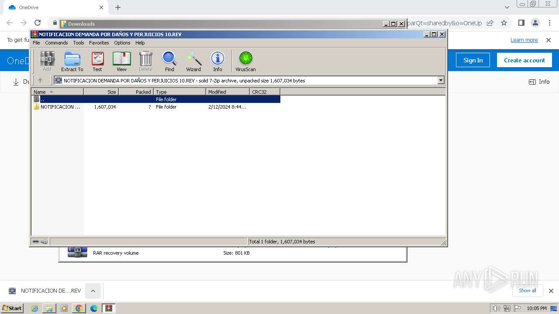The height and width of the screenshot is (314, 559).
Task: Click the 2/12/2024 modified date cell
Action: [x=227, y=107]
